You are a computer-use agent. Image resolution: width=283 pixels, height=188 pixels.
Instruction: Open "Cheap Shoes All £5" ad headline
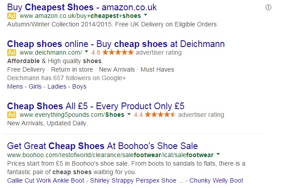point(96,106)
